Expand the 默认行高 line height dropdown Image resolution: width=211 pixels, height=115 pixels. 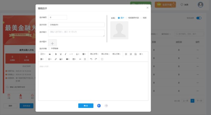116,54
